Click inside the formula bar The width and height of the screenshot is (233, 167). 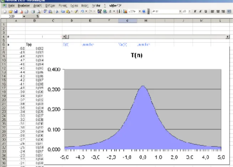pyautogui.click(x=136, y=16)
